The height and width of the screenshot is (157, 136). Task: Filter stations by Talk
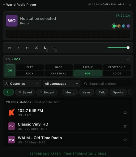click(x=102, y=92)
